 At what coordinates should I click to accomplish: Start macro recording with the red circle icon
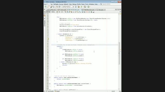(87, 12)
